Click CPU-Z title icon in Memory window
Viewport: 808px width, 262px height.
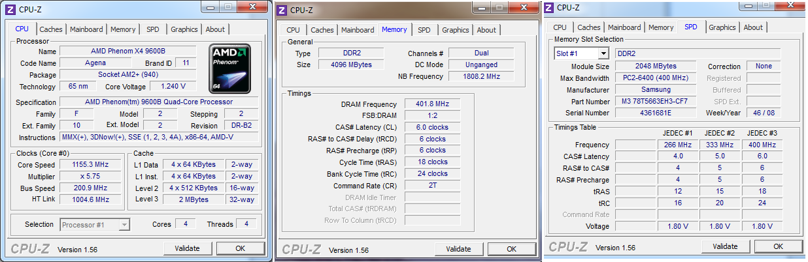point(282,10)
